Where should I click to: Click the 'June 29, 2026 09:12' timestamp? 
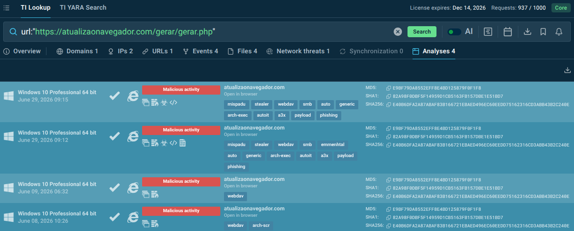click(43, 140)
